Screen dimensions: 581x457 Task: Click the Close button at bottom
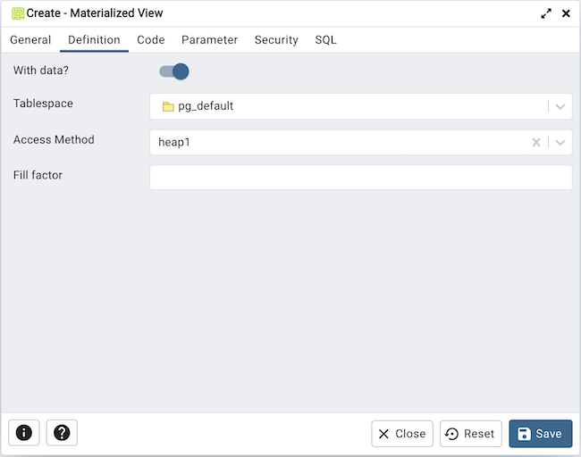coord(402,434)
